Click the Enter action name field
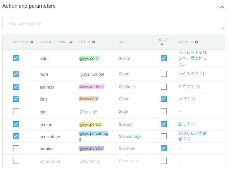Viewport: 229px width, 170px height. [113, 23]
